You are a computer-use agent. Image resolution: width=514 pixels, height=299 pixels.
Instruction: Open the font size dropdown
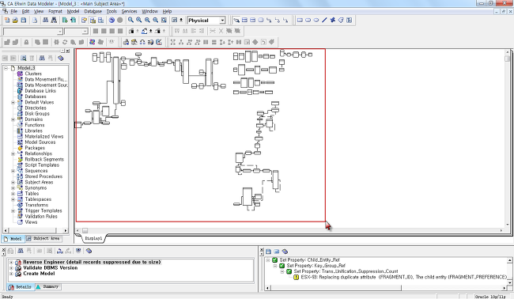pyautogui.click(x=85, y=31)
